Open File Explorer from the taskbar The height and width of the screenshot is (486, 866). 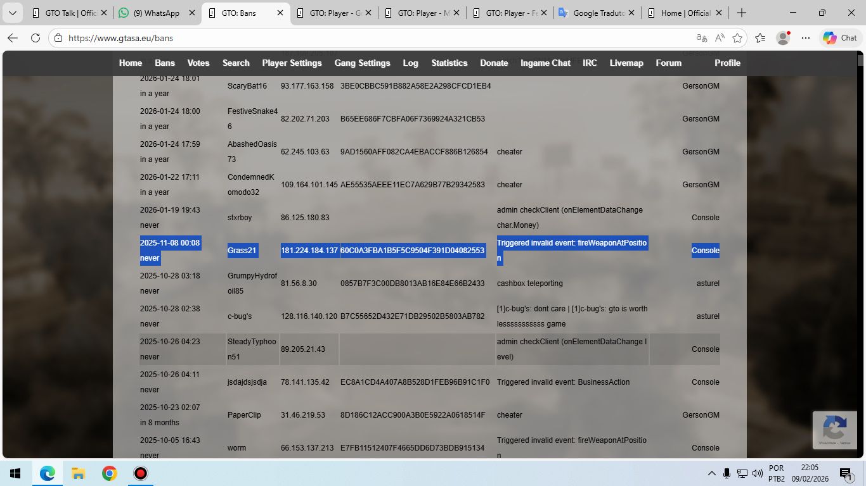tap(78, 473)
